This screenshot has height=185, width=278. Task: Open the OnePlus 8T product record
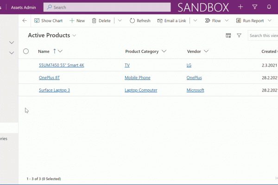click(x=49, y=78)
